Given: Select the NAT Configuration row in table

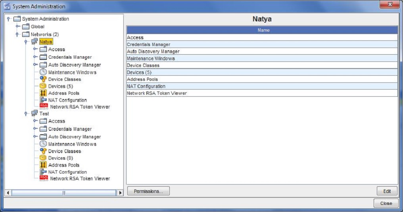Looking at the screenshot, I should pos(262,86).
